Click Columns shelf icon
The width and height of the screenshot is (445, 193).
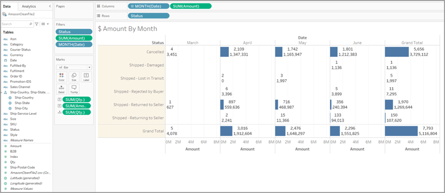[99, 6]
